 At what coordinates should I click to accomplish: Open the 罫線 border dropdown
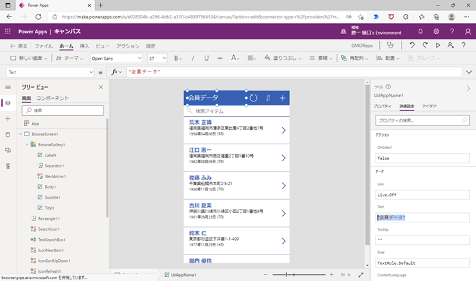[321, 58]
